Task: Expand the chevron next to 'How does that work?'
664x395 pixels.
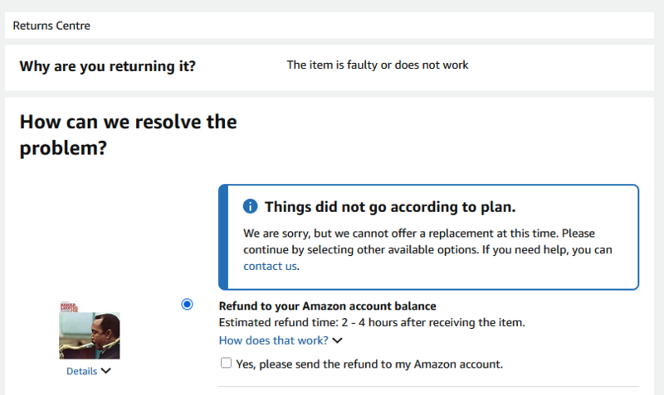Action: (338, 340)
